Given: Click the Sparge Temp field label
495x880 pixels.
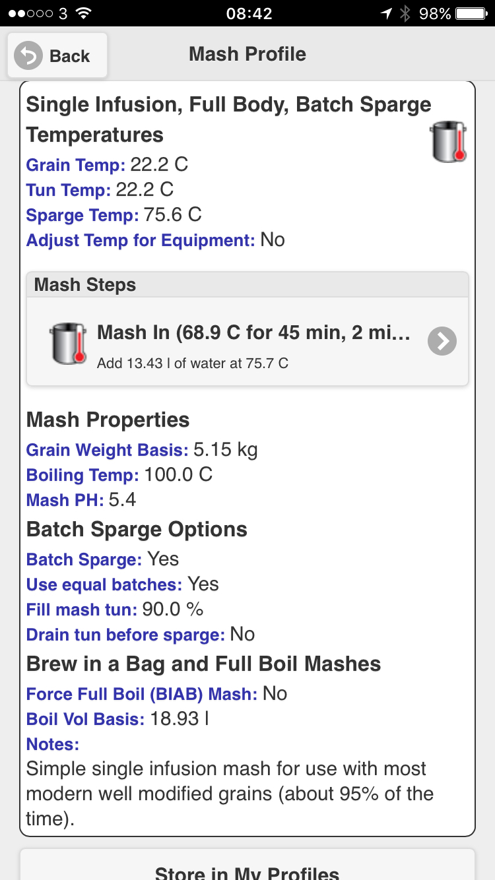Looking at the screenshot, I should coord(82,215).
